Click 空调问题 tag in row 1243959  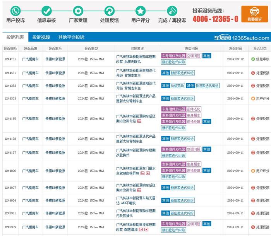194,224
